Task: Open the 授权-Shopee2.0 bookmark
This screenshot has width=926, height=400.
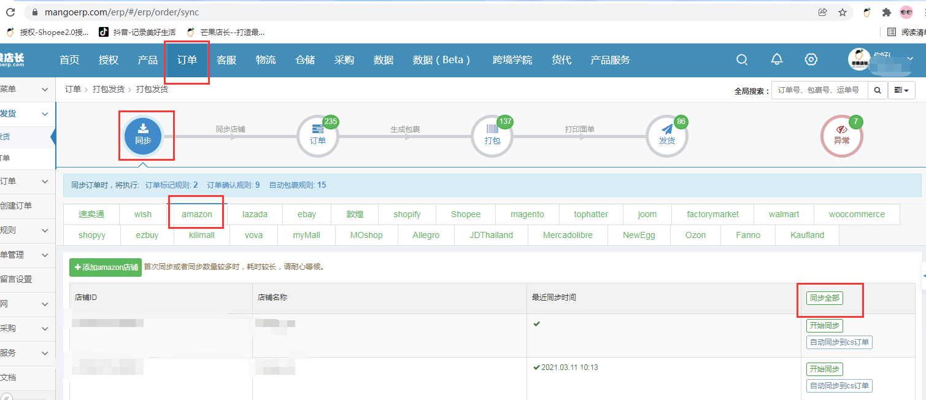Action: (48, 32)
